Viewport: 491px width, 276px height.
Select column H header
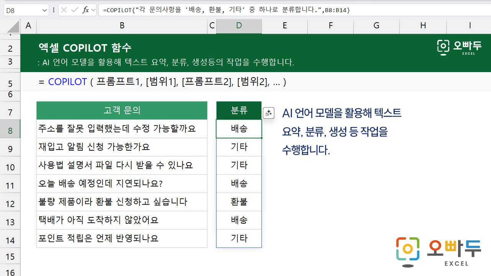pos(423,26)
